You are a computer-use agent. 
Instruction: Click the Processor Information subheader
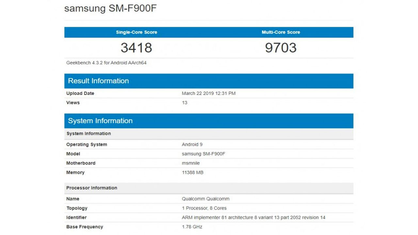tap(209, 188)
